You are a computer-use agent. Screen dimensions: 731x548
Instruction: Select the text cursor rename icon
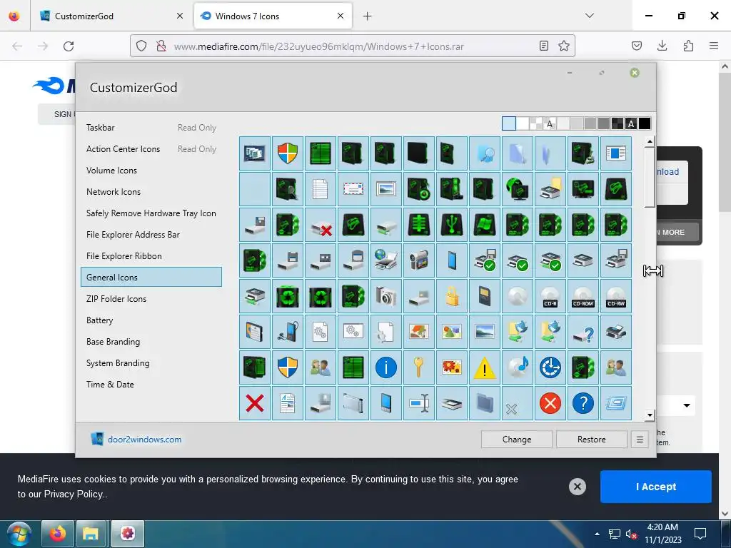(418, 403)
